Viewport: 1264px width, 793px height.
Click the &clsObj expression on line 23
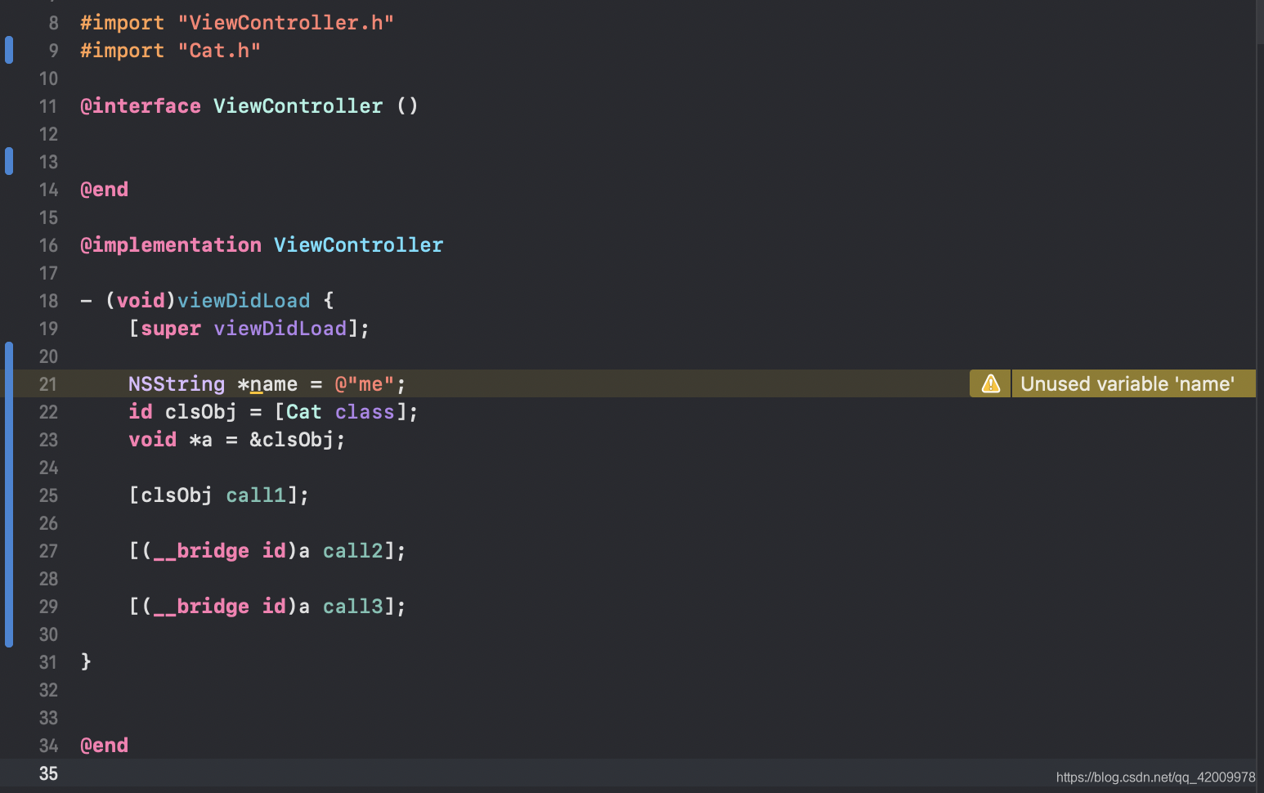point(292,440)
